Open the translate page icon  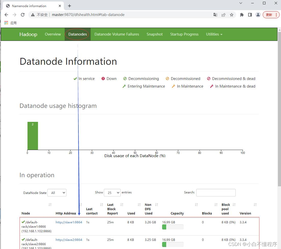point(215,15)
